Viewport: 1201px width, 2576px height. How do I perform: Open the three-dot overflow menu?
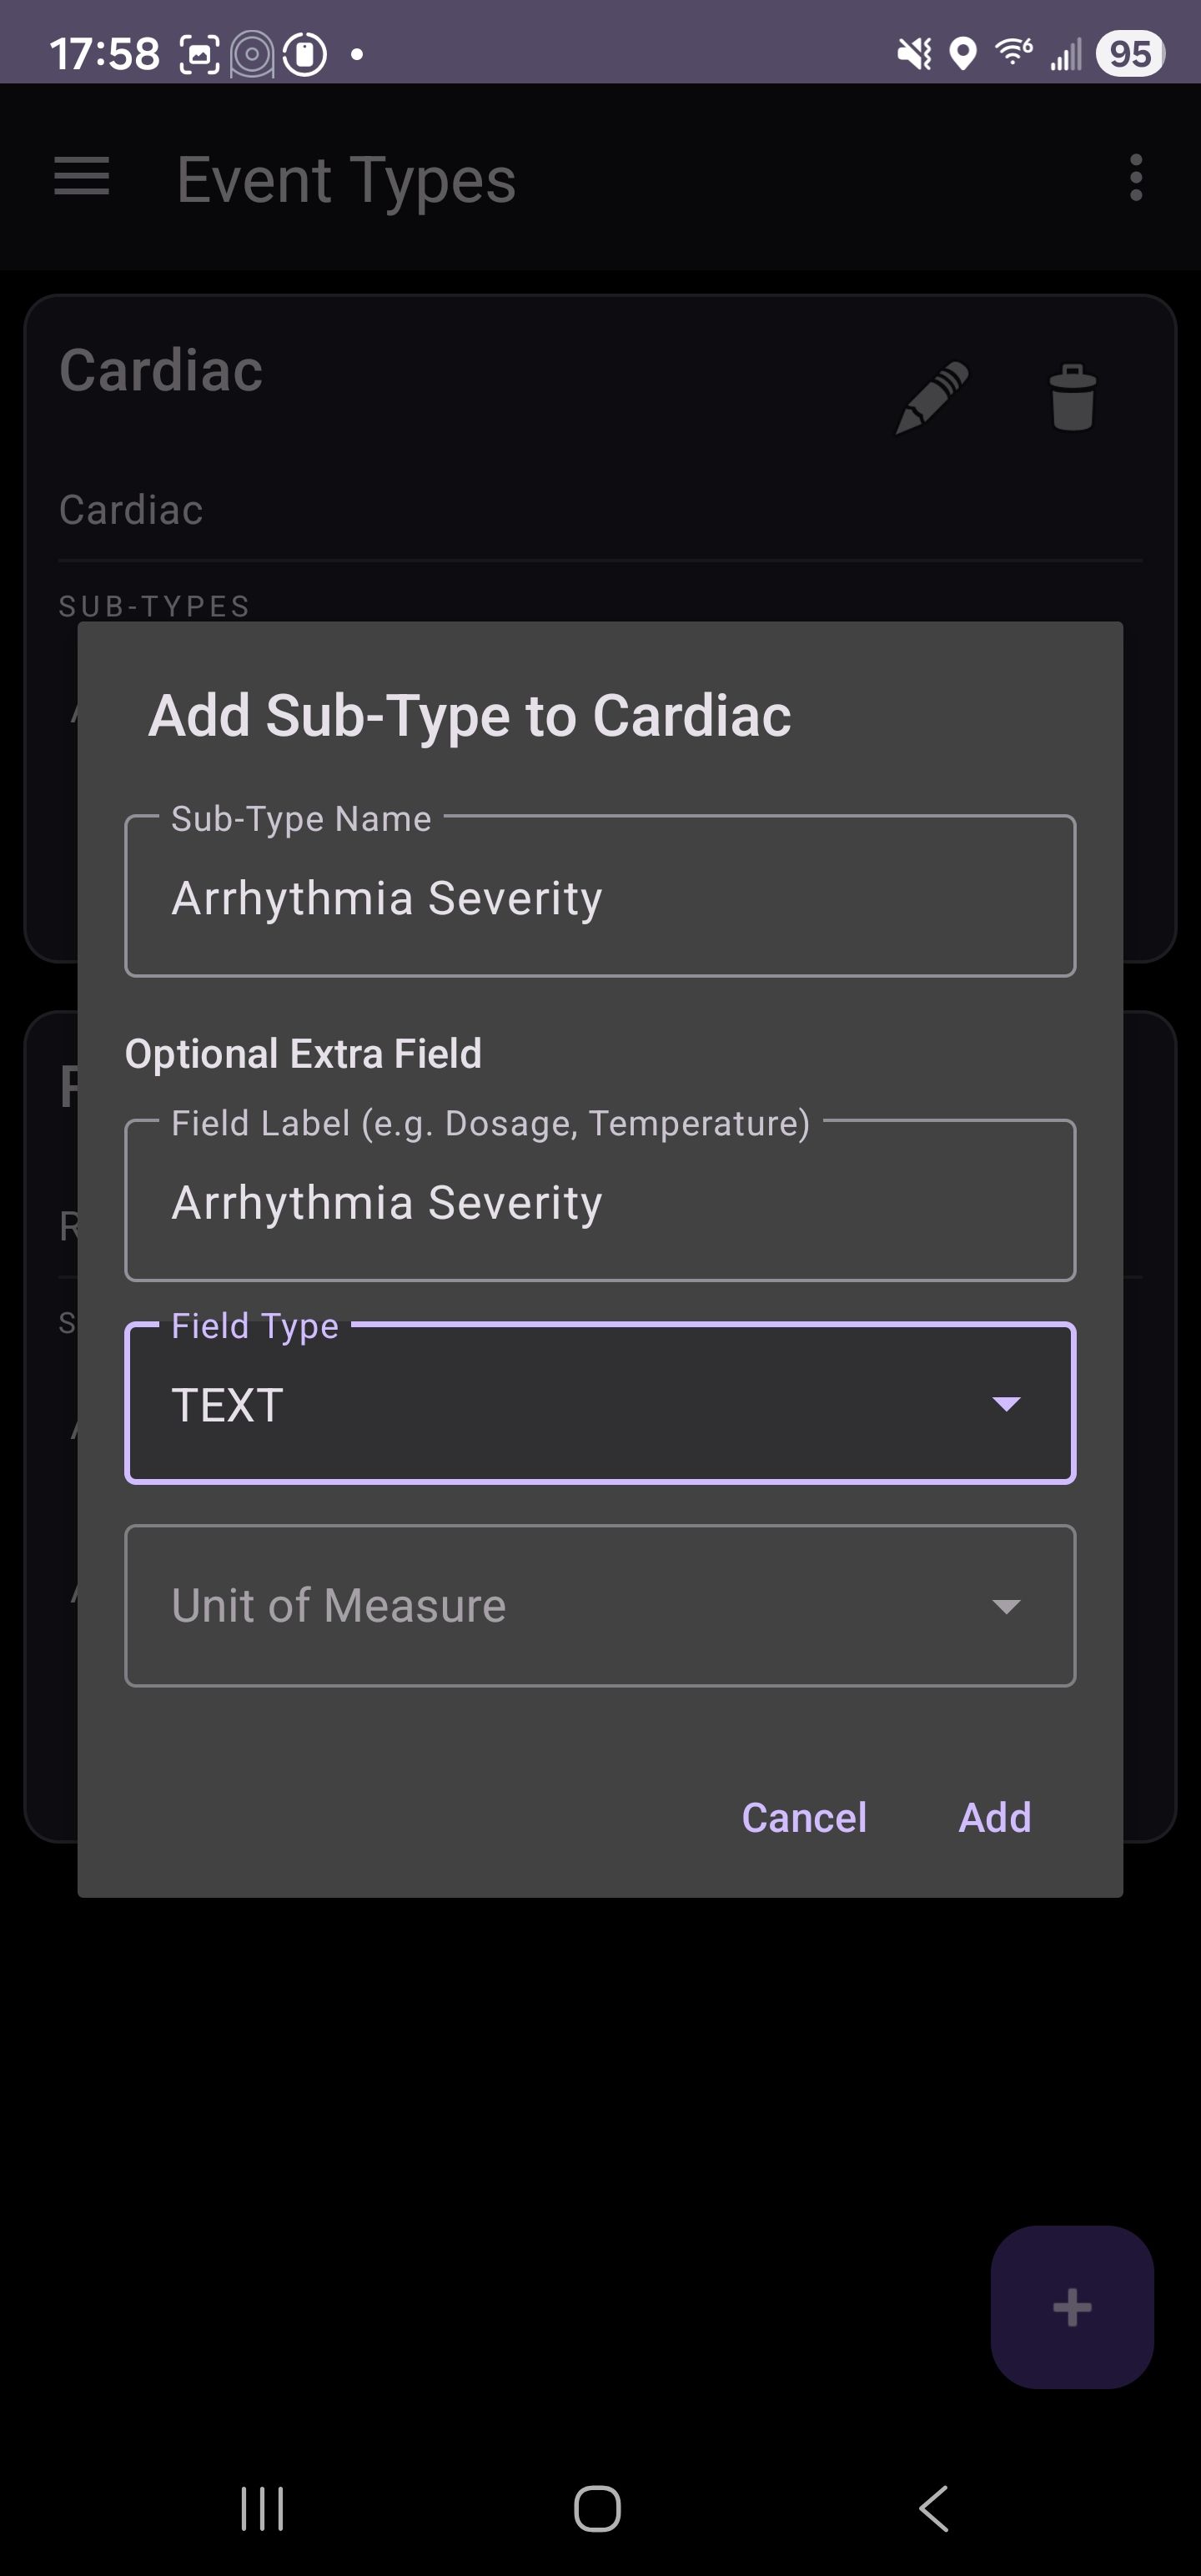(x=1135, y=178)
